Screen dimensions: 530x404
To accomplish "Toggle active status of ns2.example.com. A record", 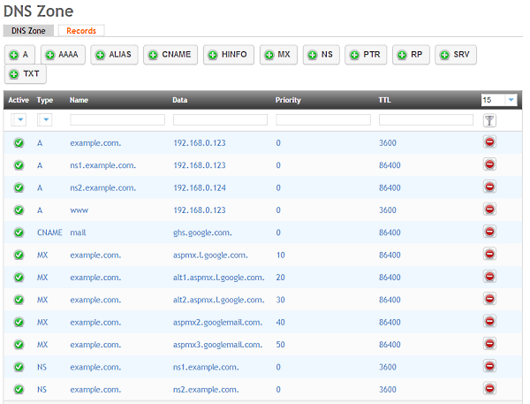I will (19, 187).
